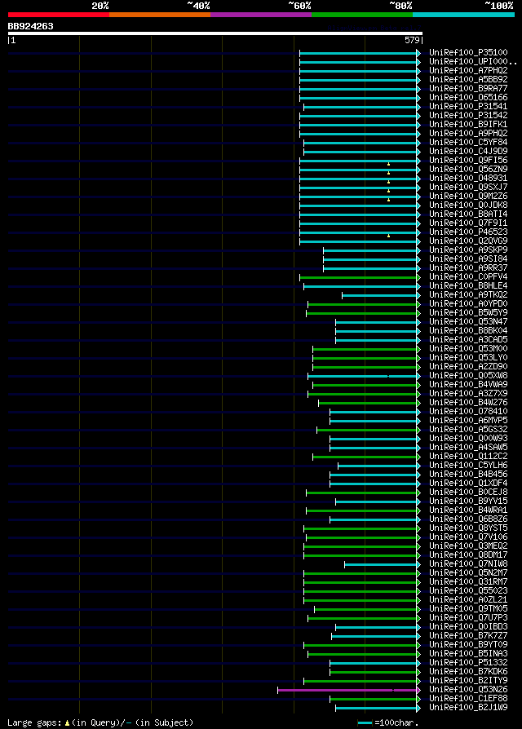The height and width of the screenshot is (729, 522).
Task: Select the short cyan bar for A9TKQ2
Action: click(379, 295)
